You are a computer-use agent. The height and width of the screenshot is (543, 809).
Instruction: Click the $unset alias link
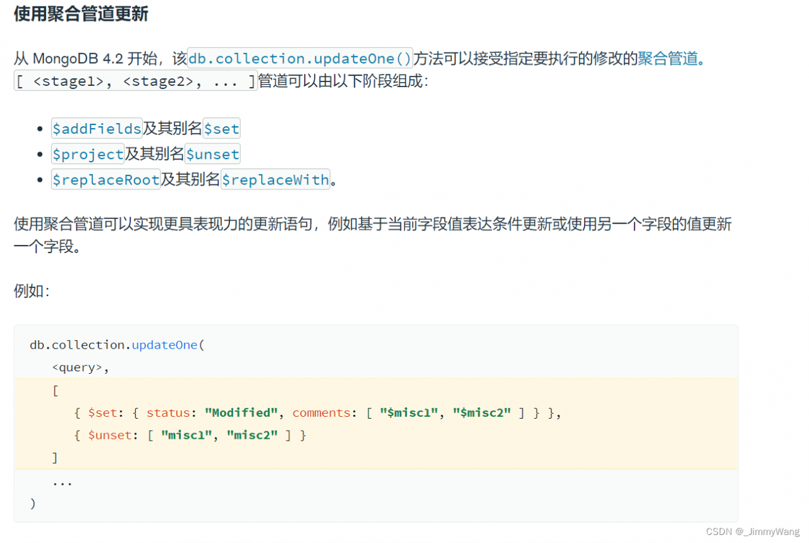(212, 154)
